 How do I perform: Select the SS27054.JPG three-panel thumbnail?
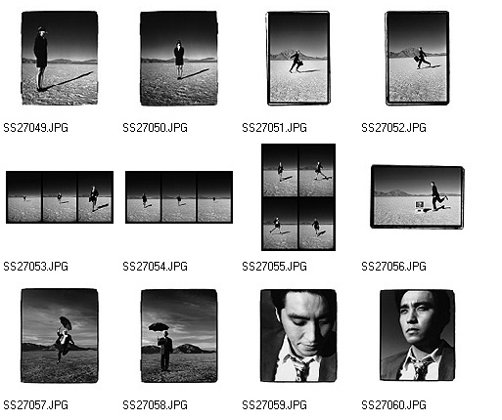click(x=179, y=197)
